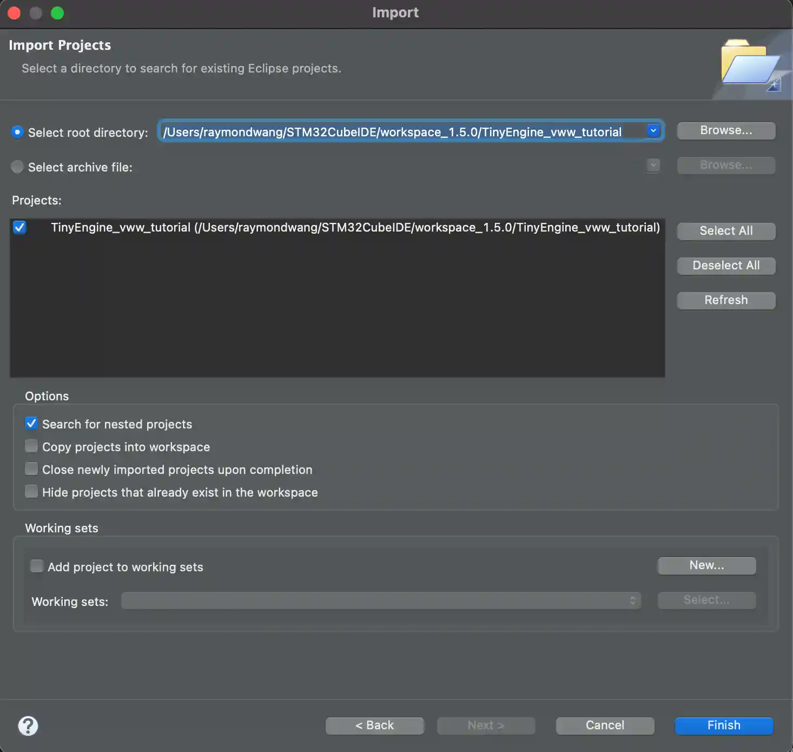Enable Hide projects that already exist option
This screenshot has height=752, width=793.
click(31, 492)
